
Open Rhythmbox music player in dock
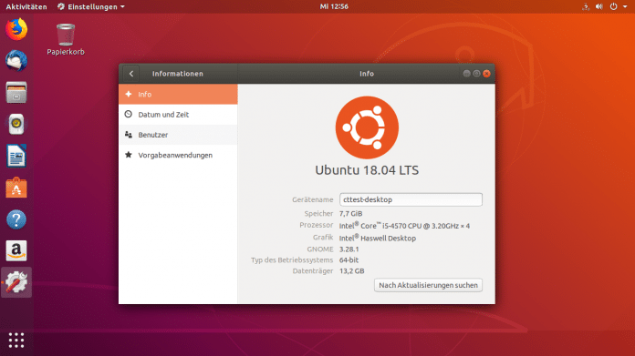click(16, 124)
